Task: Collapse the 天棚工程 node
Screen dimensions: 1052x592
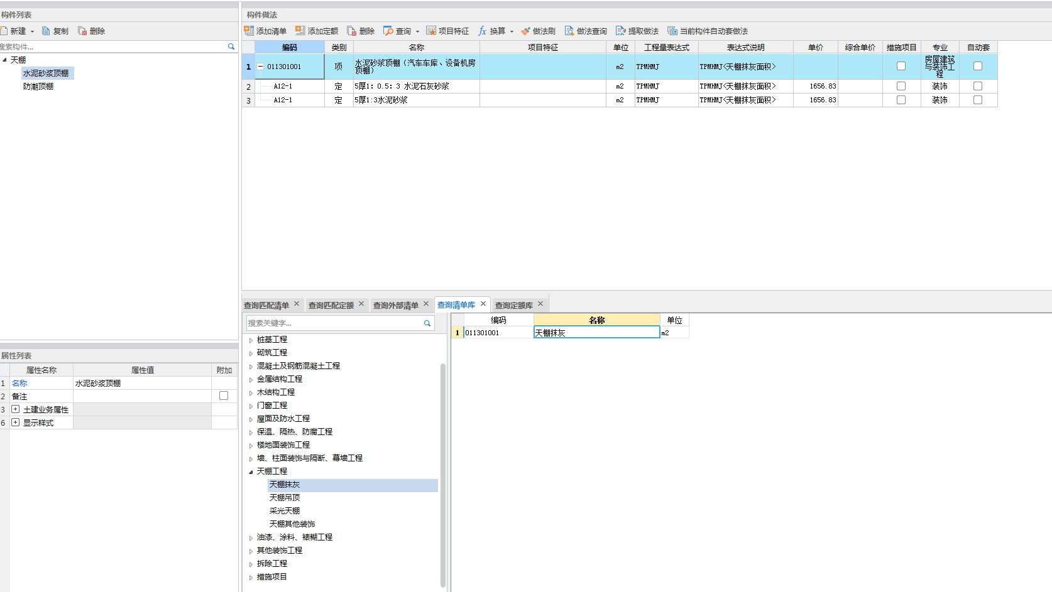Action: [251, 471]
